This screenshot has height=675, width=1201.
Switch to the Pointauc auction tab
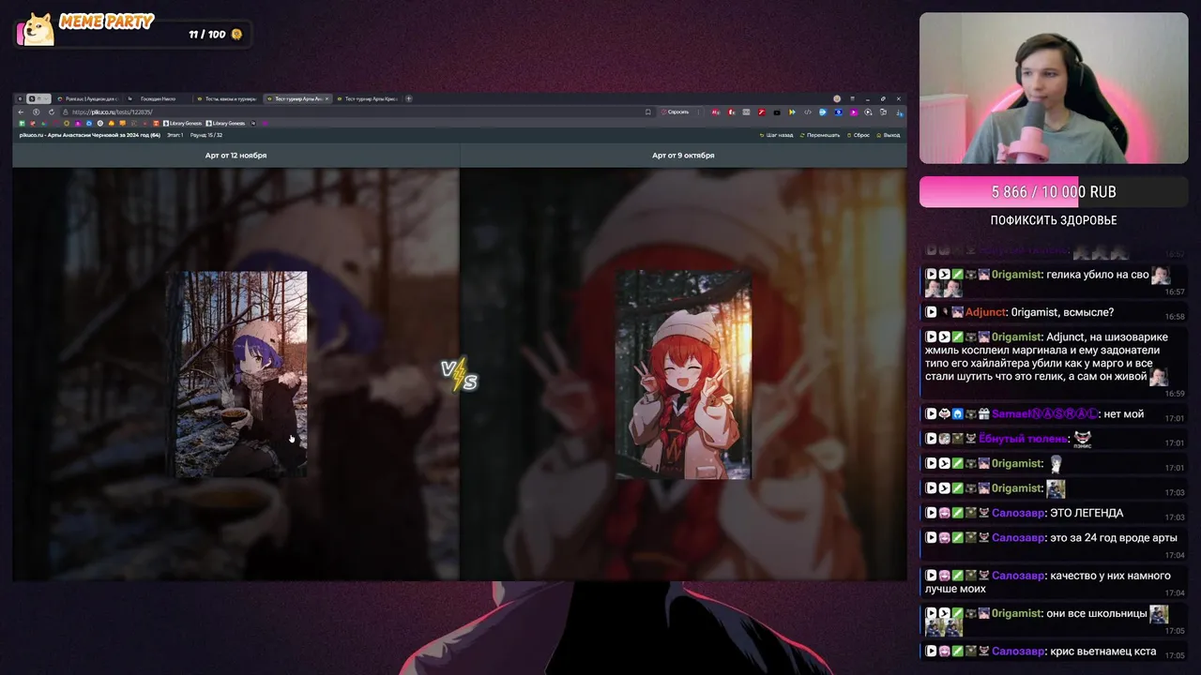88,98
